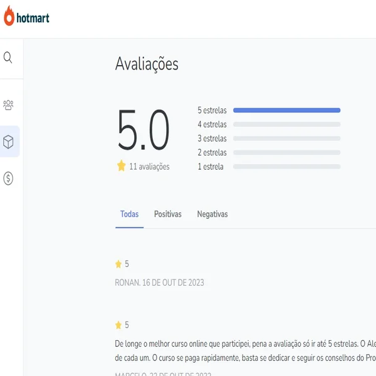Screen dimensions: 376x376
Task: Click the 5 estrelas rating bar
Action: tap(287, 110)
